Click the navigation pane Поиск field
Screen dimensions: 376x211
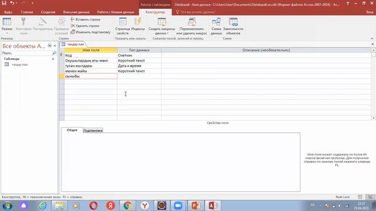click(26, 53)
